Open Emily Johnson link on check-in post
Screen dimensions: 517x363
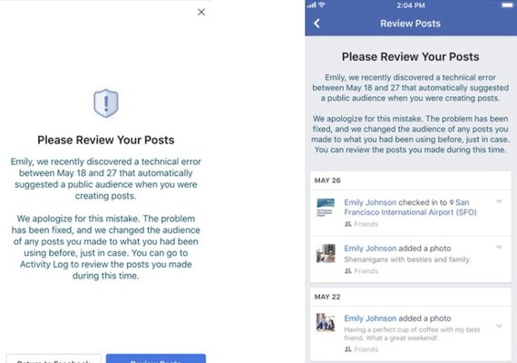[370, 202]
